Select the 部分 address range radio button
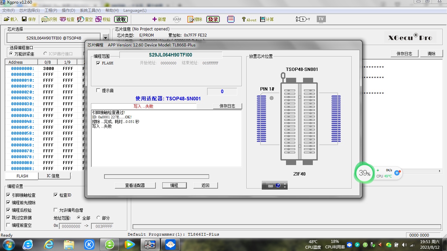Image resolution: width=447 pixels, height=251 pixels. 98,218
